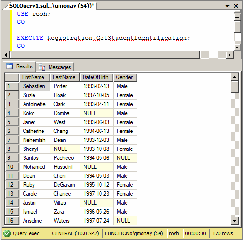The width and height of the screenshot is (243, 240).
Task: Select the cell 'Janet'
Action: click(35, 122)
